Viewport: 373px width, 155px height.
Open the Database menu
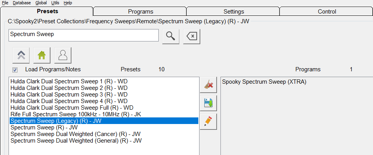(x=22, y=3)
